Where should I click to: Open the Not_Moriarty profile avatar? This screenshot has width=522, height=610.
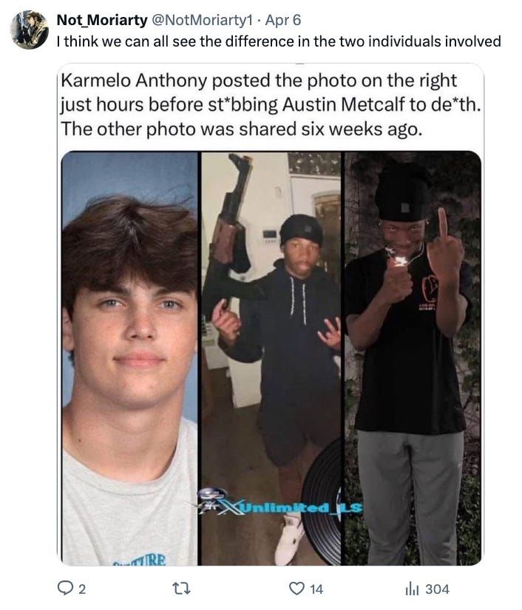(29, 30)
